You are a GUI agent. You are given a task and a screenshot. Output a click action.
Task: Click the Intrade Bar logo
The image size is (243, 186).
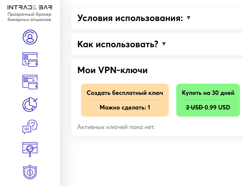coord(30,7)
